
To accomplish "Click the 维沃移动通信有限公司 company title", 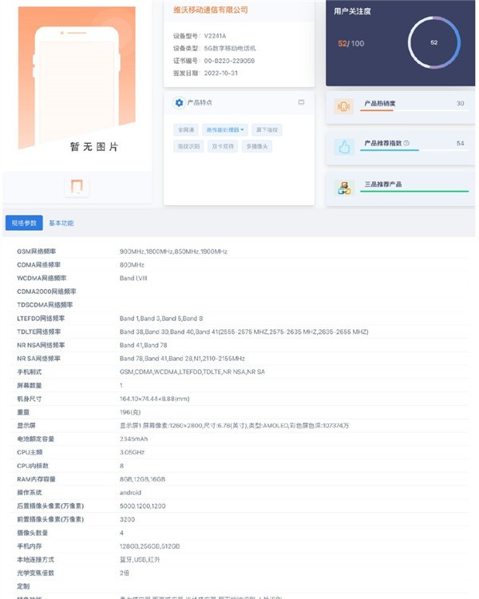I will click(x=211, y=10).
